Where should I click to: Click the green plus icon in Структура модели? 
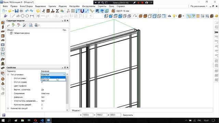13,25
